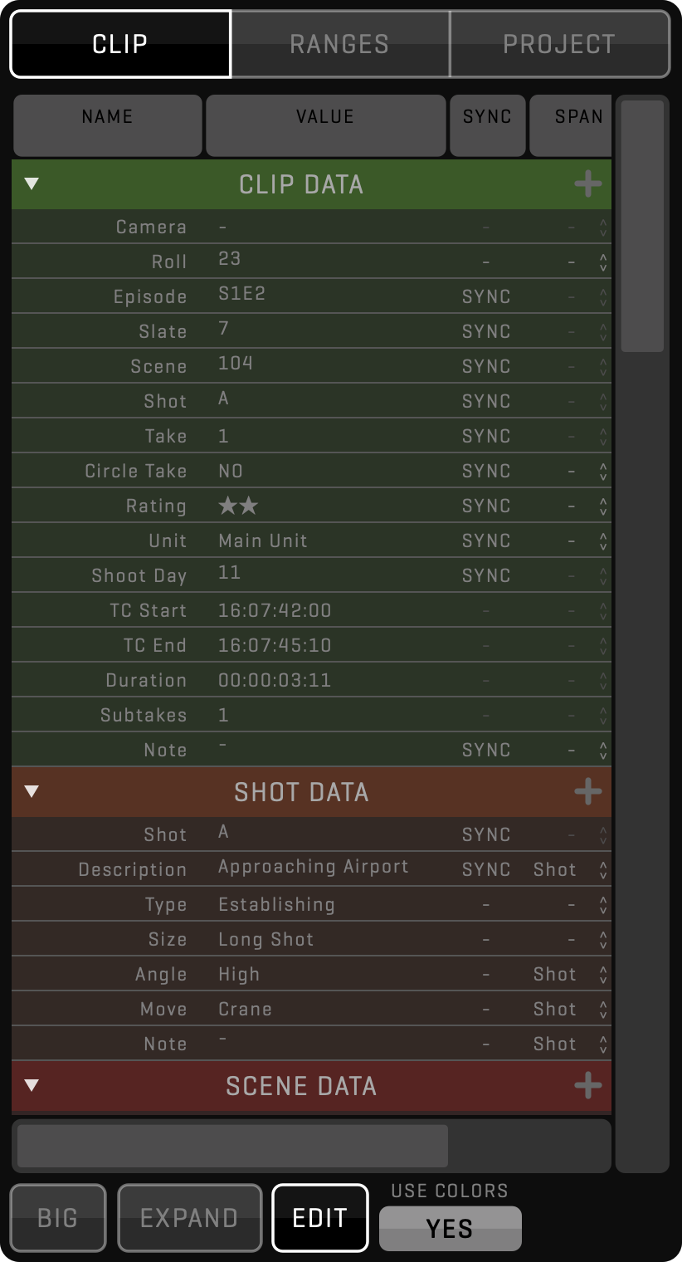Click the up-down arrows on Move row
The width and height of the screenshot is (682, 1262).
[603, 1010]
